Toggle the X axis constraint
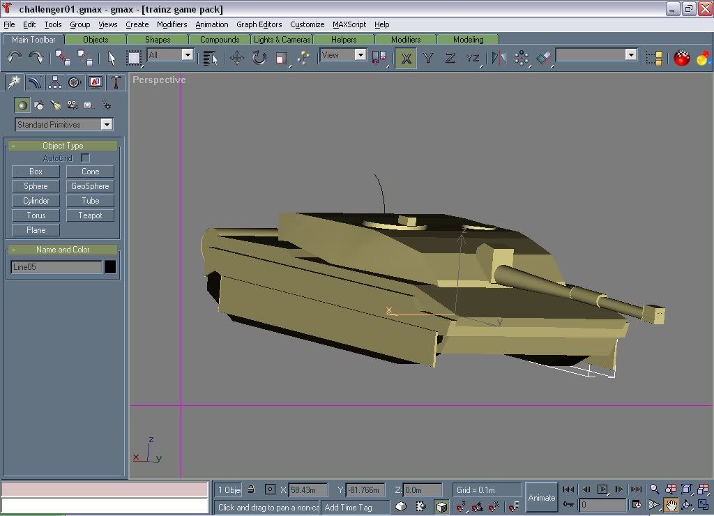This screenshot has height=516, width=714. pos(406,58)
